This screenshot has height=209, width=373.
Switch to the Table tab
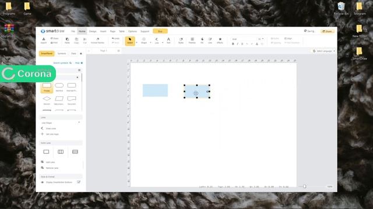(122, 31)
